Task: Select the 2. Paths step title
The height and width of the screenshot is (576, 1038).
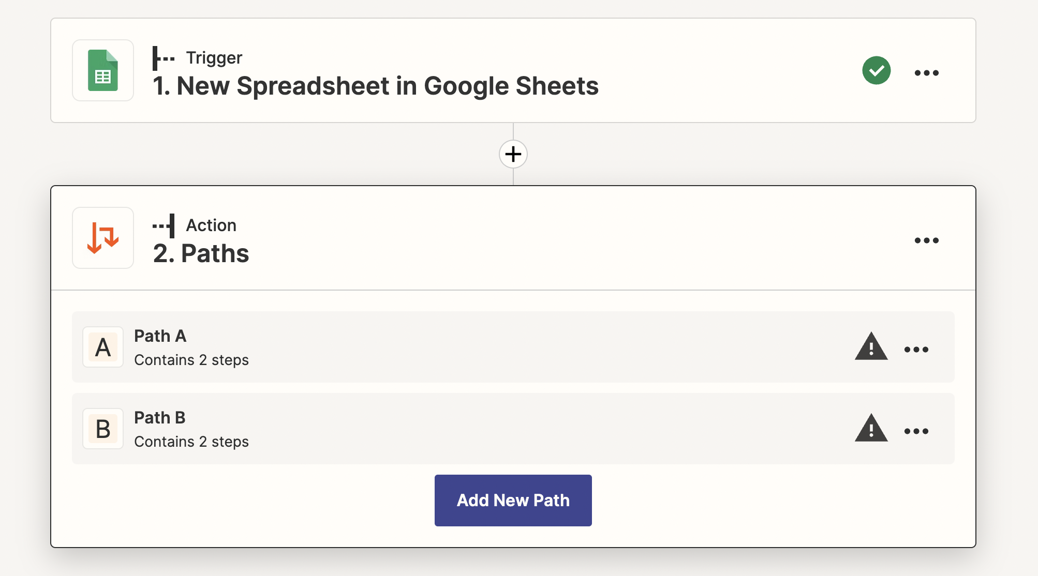Action: click(201, 253)
